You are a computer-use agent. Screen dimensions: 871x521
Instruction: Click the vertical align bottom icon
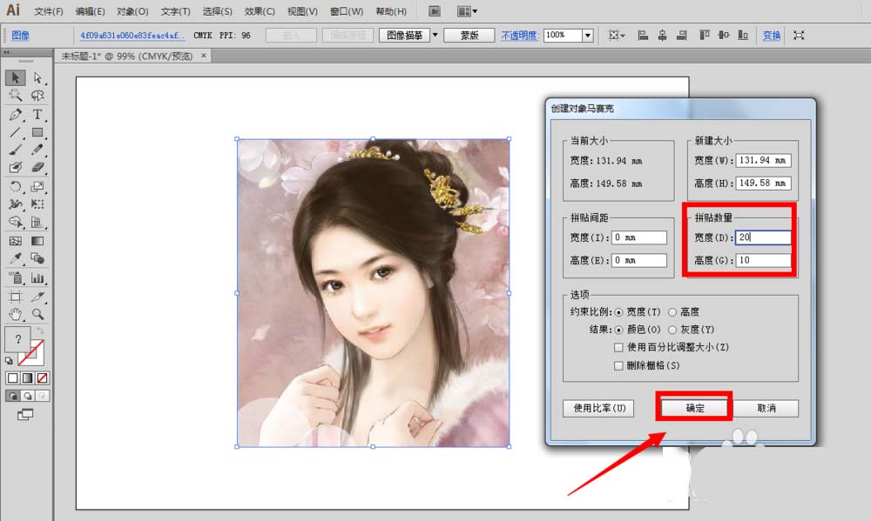point(743,35)
